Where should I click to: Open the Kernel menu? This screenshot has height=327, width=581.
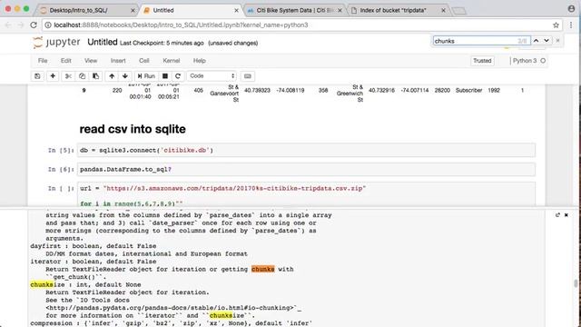[172, 61]
